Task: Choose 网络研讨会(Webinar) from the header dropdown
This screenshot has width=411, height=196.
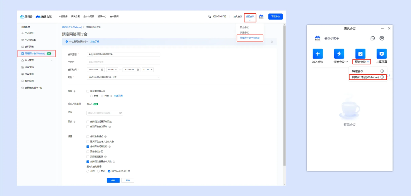Action: click(250, 38)
